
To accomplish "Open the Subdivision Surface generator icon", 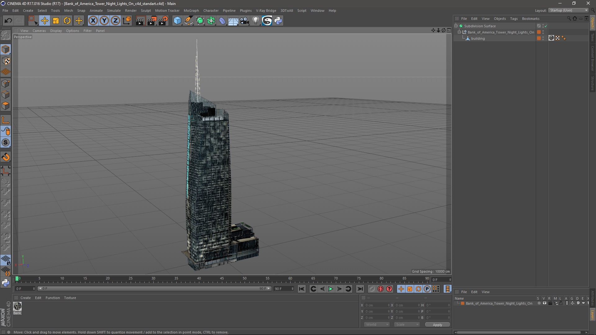I will coord(200,21).
